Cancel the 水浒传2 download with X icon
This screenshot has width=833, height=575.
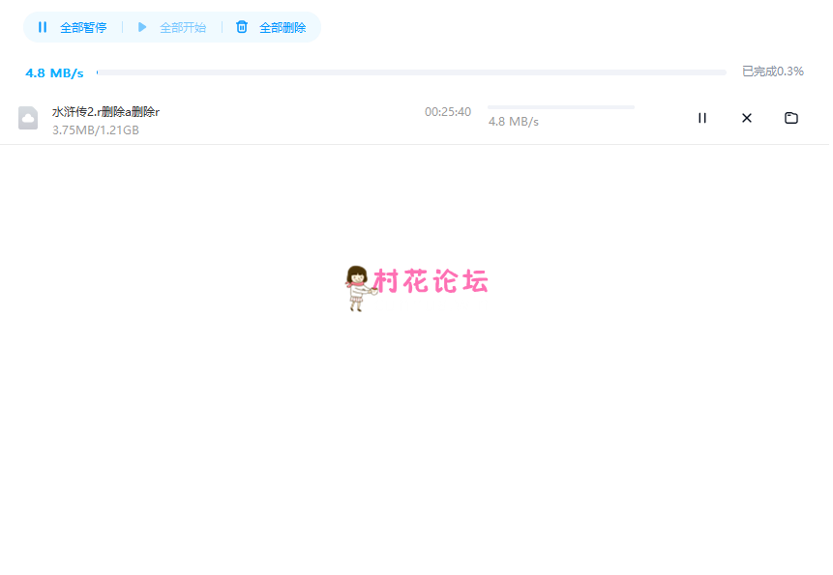[746, 118]
